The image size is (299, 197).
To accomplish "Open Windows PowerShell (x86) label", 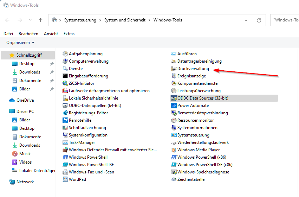I will point(202,157).
